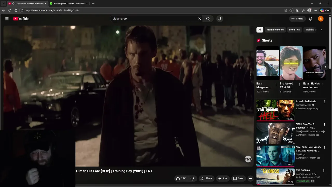Go to browser home page
Viewport: 332px width, 187px height.
pyautogui.click(x=16, y=10)
